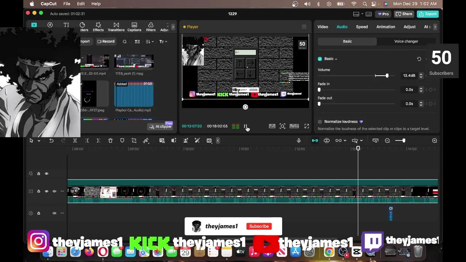Enable Normalize loudness checkbox

coord(320,122)
